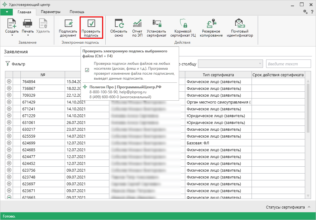The image size is (316, 220).
Task: Click the settings gear icon at top right
Action: pos(305,12)
